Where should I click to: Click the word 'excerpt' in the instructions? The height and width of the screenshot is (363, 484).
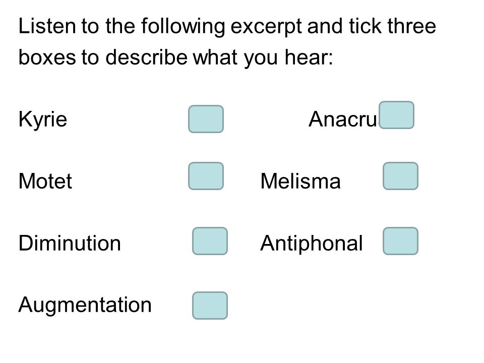tap(266, 27)
